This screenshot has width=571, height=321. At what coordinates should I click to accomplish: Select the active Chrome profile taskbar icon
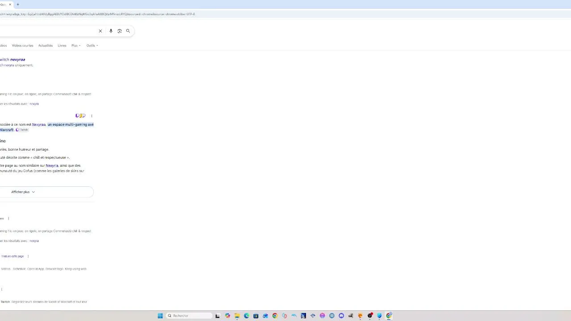[x=389, y=316]
